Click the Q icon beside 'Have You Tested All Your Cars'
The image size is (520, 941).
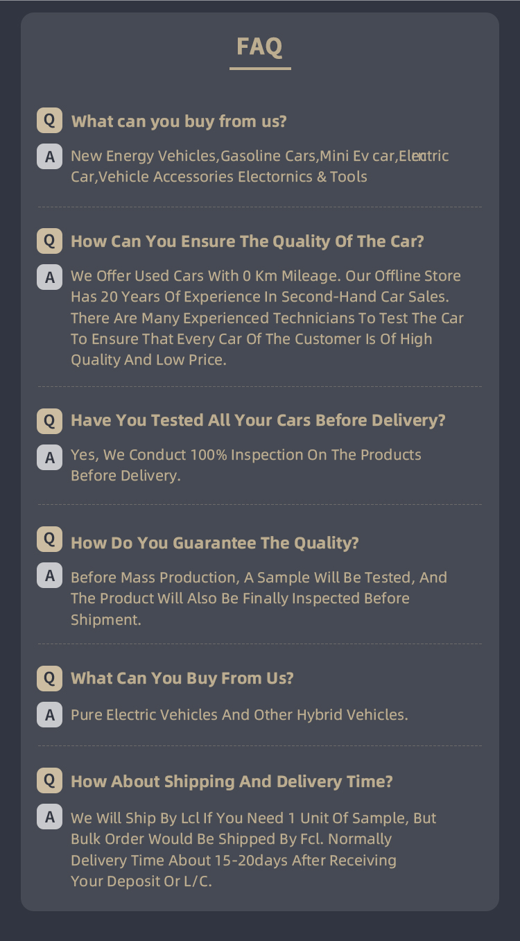(x=49, y=420)
